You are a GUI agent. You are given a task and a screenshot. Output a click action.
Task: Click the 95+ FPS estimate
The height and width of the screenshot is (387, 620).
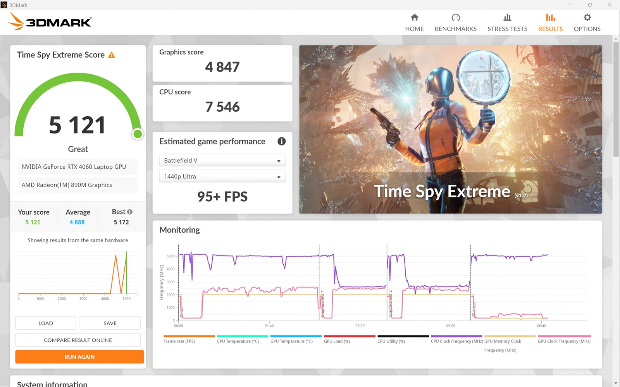pos(222,197)
